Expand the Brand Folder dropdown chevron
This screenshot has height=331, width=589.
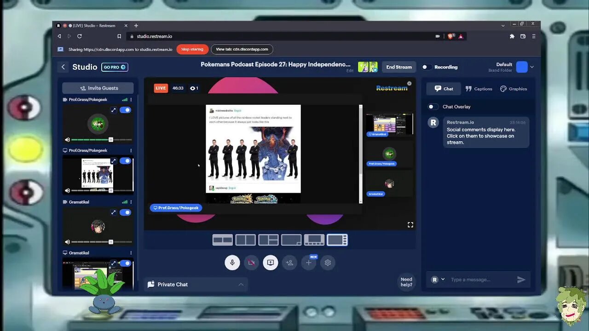click(532, 67)
